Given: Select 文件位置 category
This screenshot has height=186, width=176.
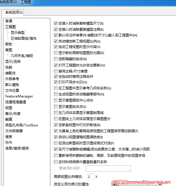Looking at the screenshot, I should click(x=12, y=90).
